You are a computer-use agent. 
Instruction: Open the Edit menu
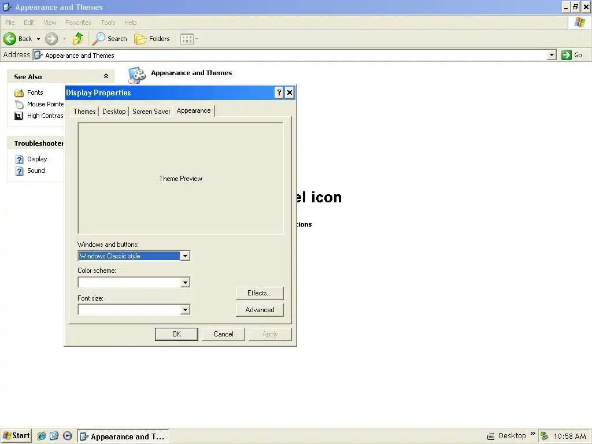[x=29, y=23]
